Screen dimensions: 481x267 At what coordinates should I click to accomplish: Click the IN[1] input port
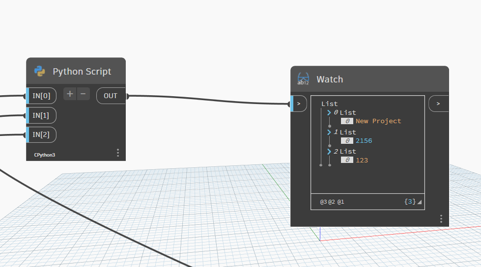coord(41,115)
